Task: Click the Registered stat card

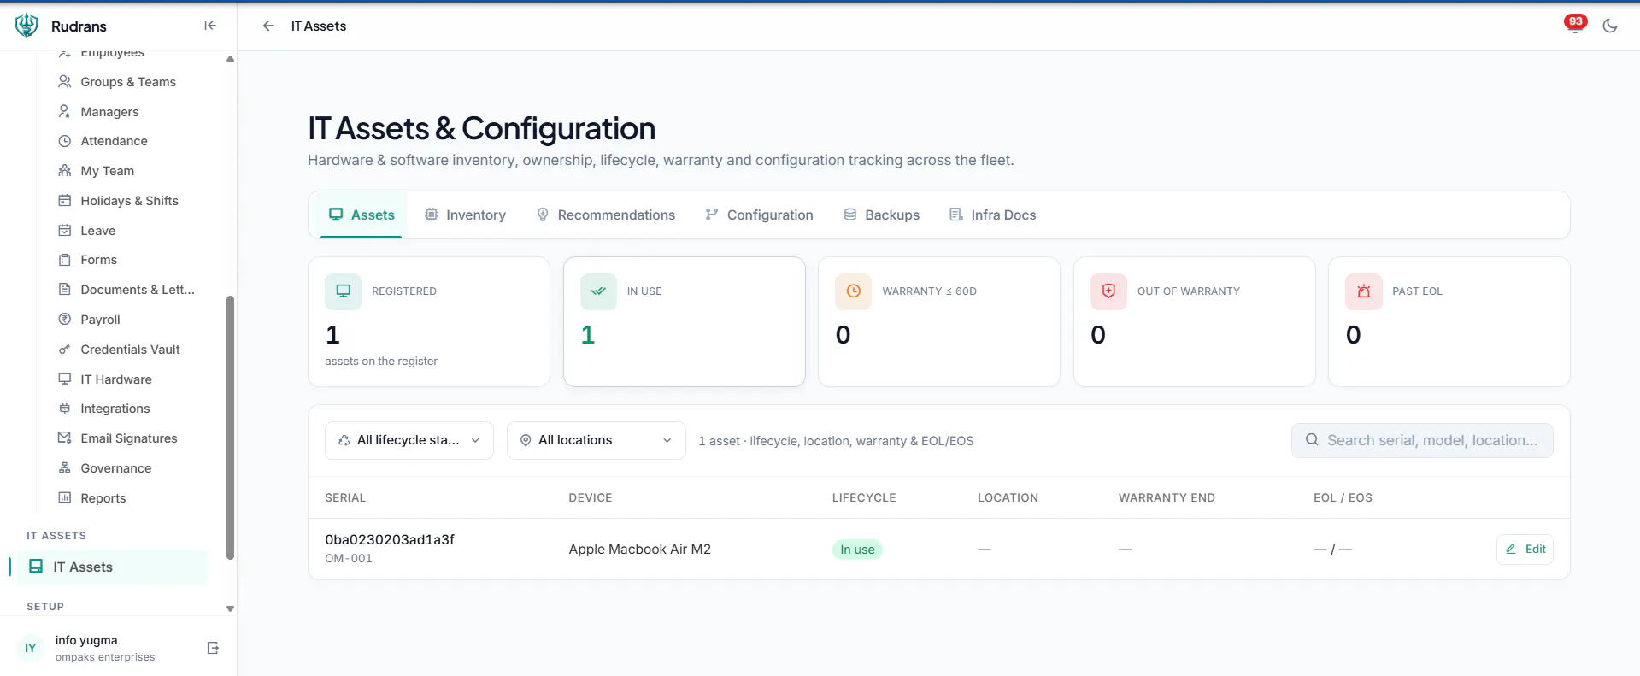Action: pos(429,321)
